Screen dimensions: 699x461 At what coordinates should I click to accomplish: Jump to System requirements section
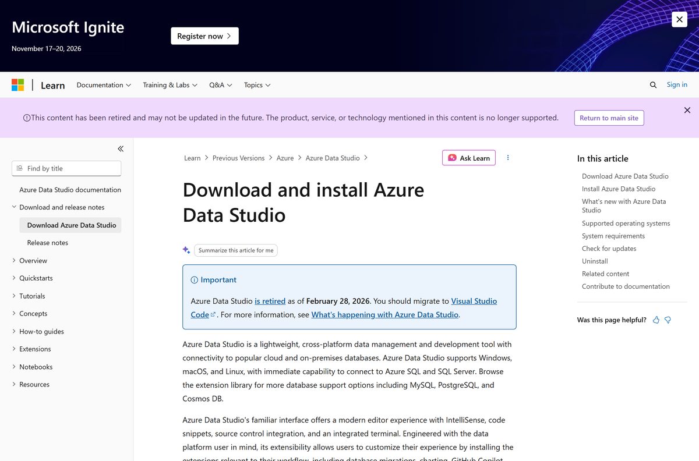point(613,236)
